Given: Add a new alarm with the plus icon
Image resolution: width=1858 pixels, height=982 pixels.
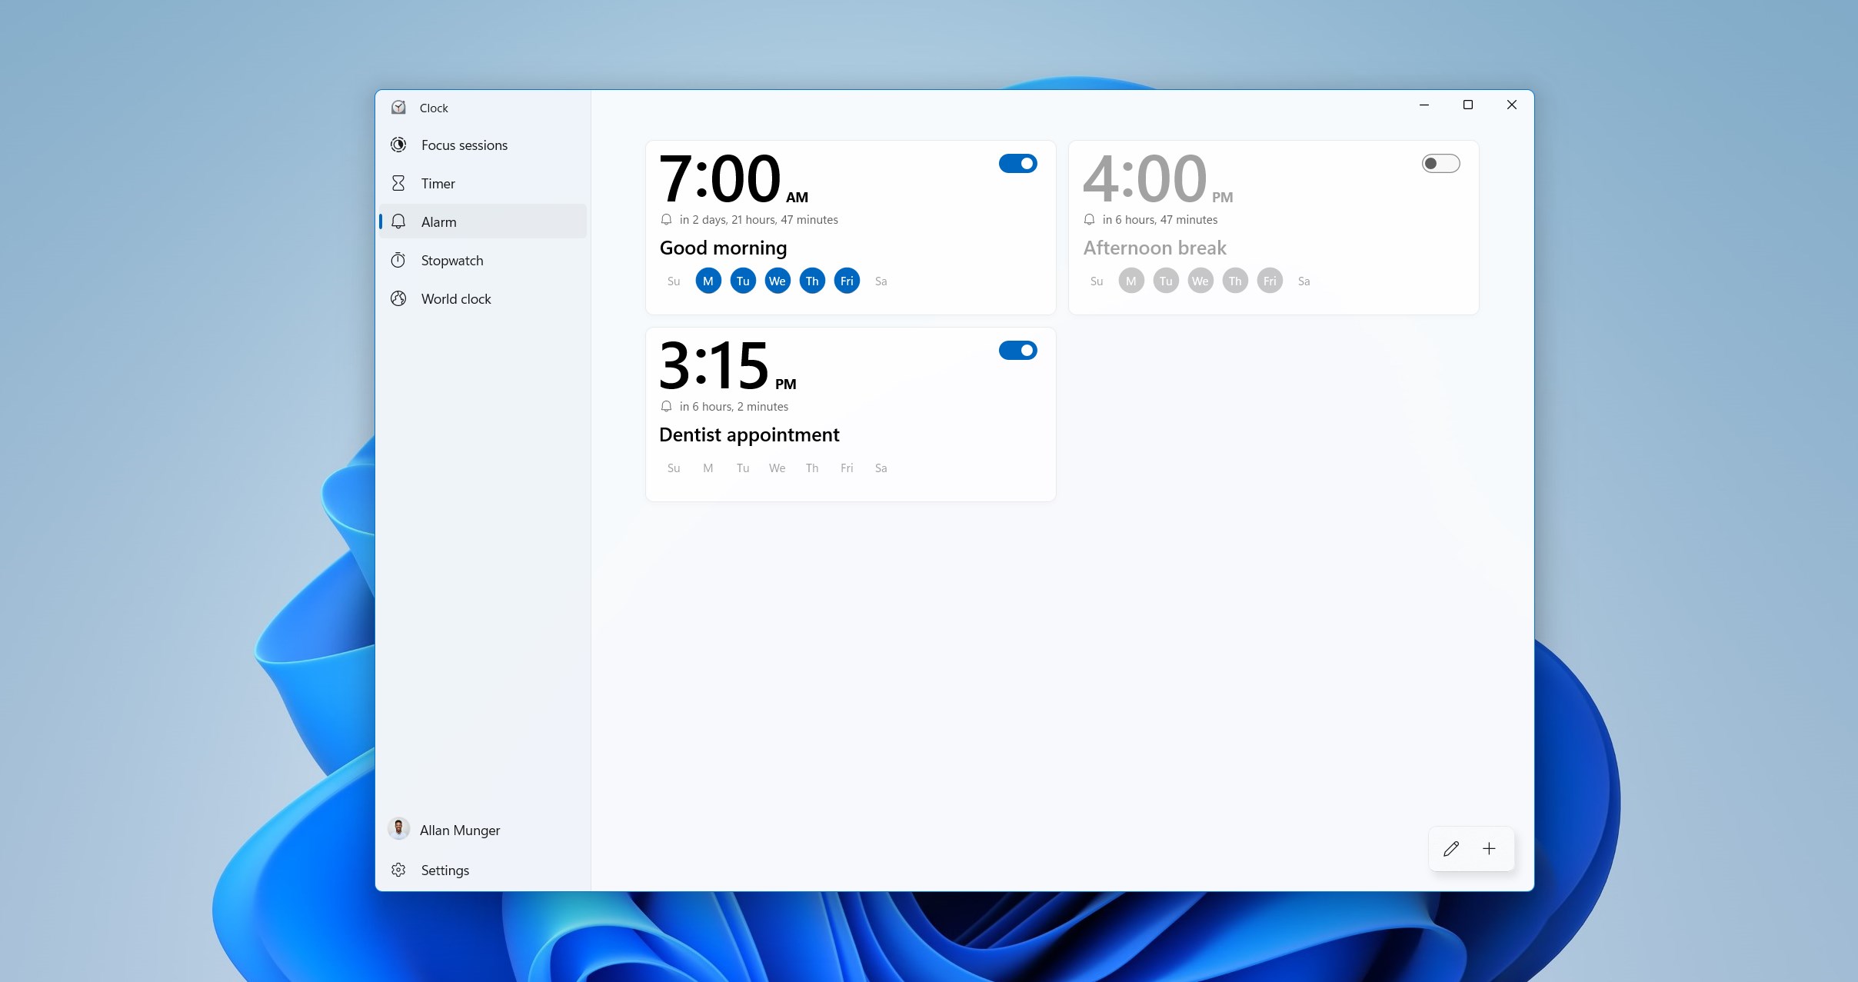Looking at the screenshot, I should click(1490, 849).
